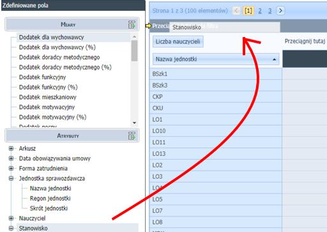Image resolution: width=327 pixels, height=232 pixels.
Task: Select Data obowiązywania umowy tree label
Action: 55,159
